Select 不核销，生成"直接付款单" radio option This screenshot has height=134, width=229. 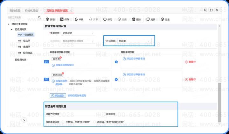click(94, 122)
